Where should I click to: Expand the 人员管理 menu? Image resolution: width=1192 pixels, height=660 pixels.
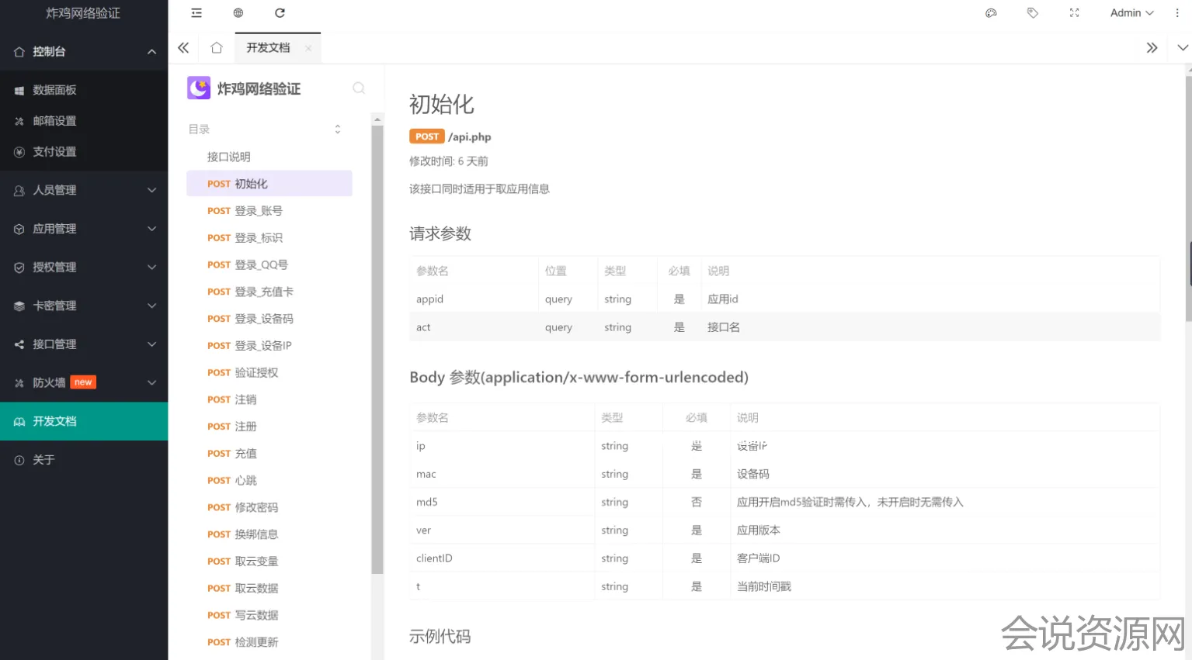click(84, 190)
